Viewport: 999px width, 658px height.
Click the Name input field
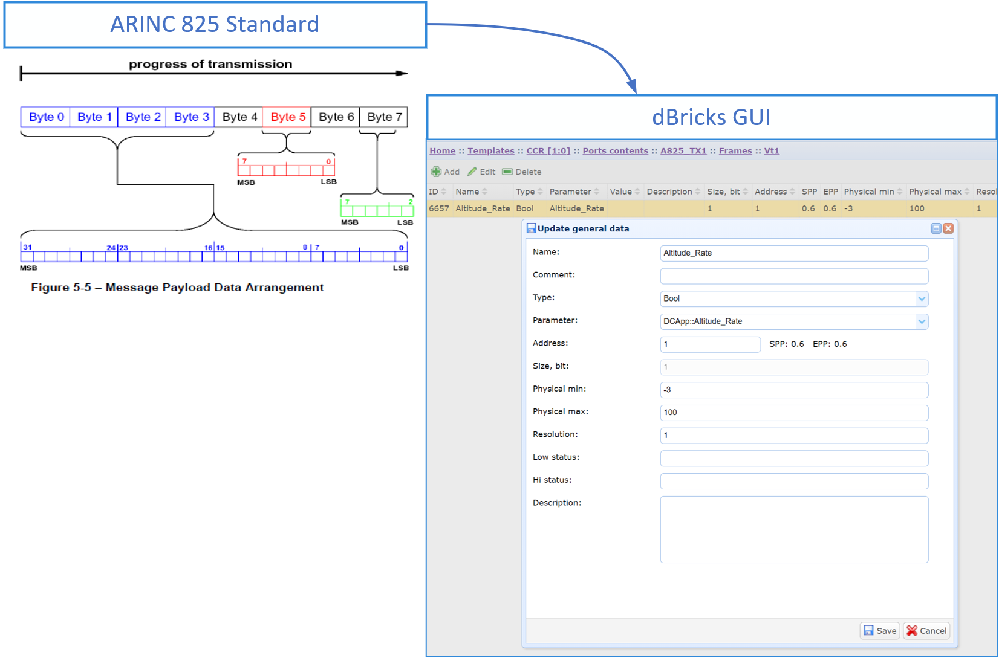794,253
